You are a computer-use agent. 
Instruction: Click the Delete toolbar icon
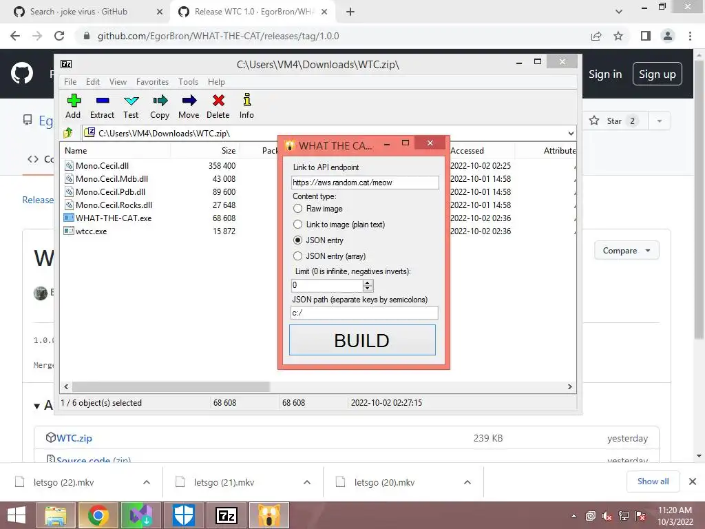(x=218, y=107)
